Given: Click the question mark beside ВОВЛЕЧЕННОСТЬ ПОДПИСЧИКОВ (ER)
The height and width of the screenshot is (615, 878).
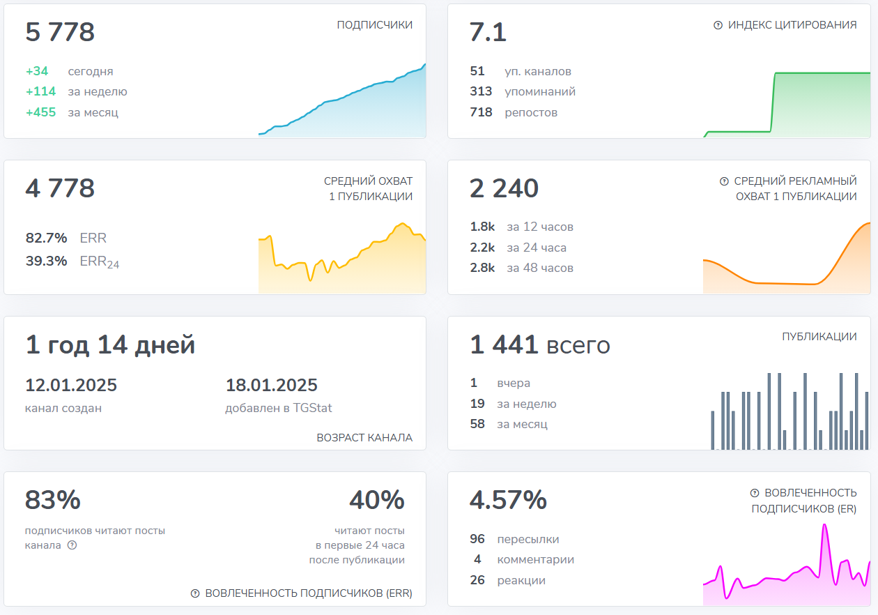Looking at the screenshot, I should click(x=755, y=493).
